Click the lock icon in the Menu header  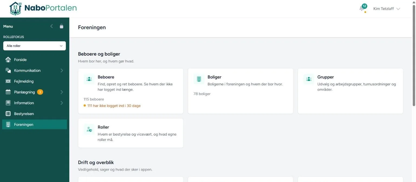(x=61, y=26)
